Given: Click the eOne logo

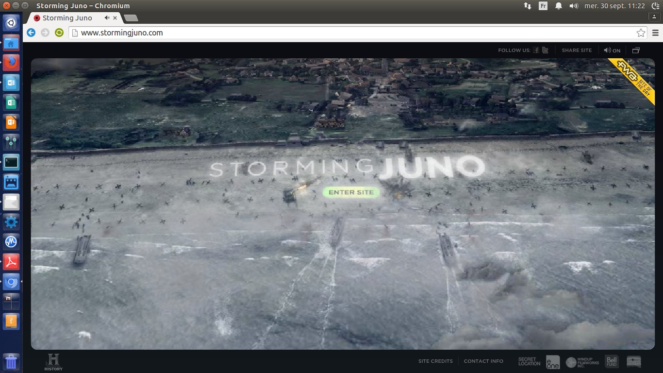Looking at the screenshot, I should point(553,362).
